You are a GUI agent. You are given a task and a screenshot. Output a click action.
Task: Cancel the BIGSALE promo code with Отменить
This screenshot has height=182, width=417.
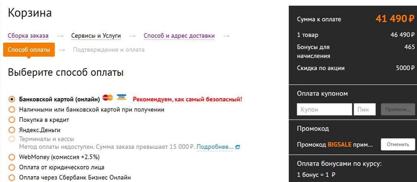[398, 144]
